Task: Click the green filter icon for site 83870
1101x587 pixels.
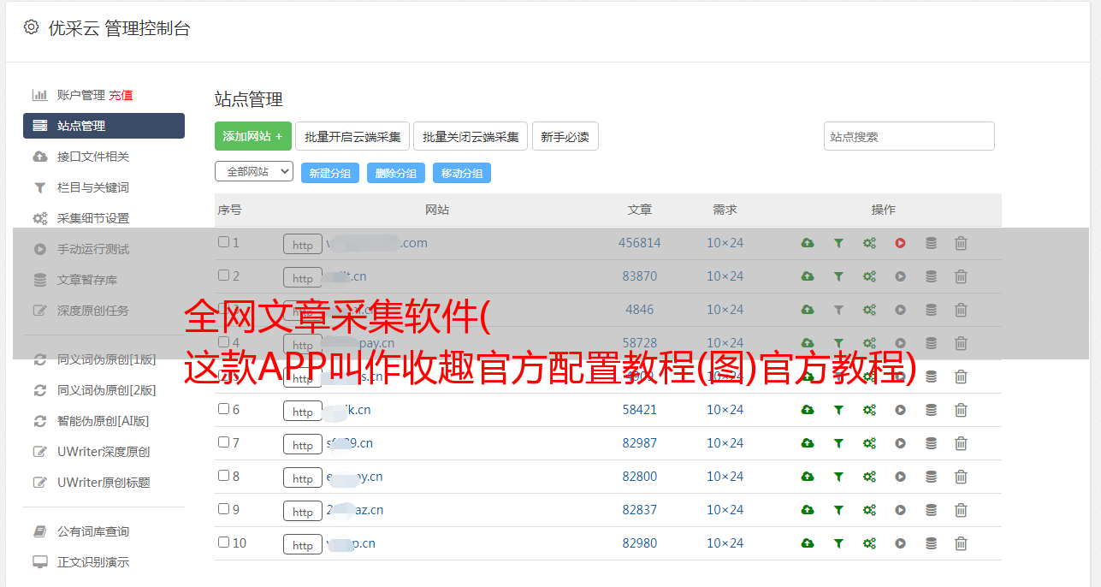Action: [x=838, y=276]
